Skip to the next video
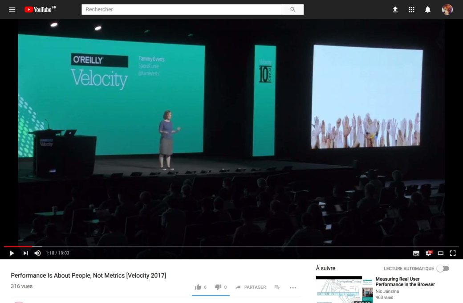463x303 pixels. click(x=25, y=253)
